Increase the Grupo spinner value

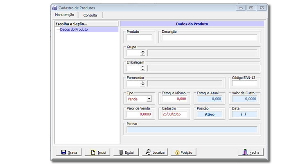[143, 51]
